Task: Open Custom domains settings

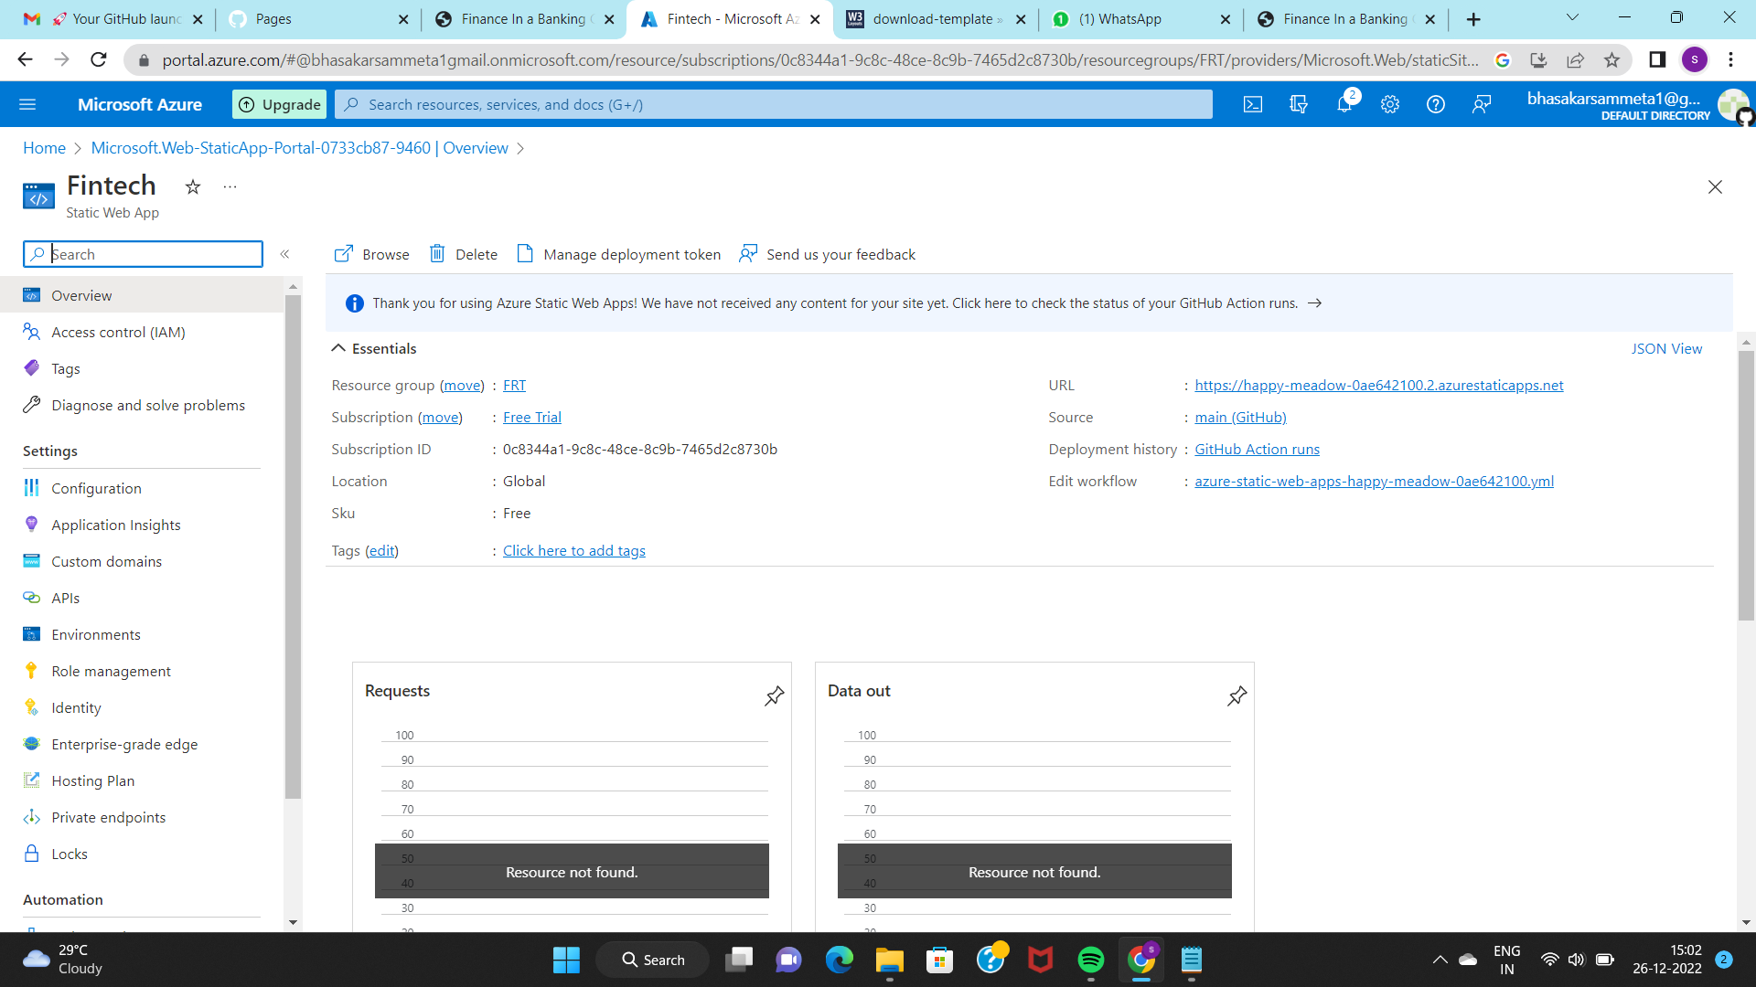Action: point(106,561)
